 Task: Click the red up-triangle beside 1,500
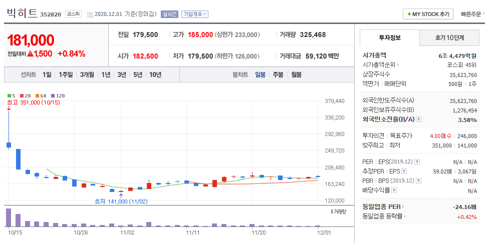tap(31, 53)
